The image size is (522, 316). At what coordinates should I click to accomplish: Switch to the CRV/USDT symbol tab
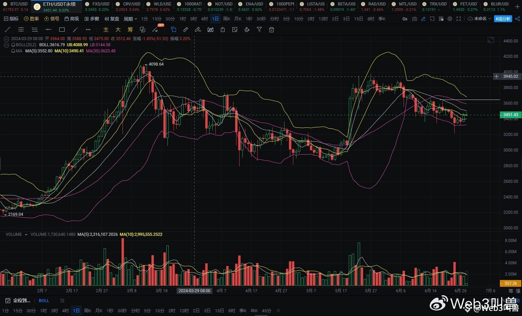pos(128,6)
